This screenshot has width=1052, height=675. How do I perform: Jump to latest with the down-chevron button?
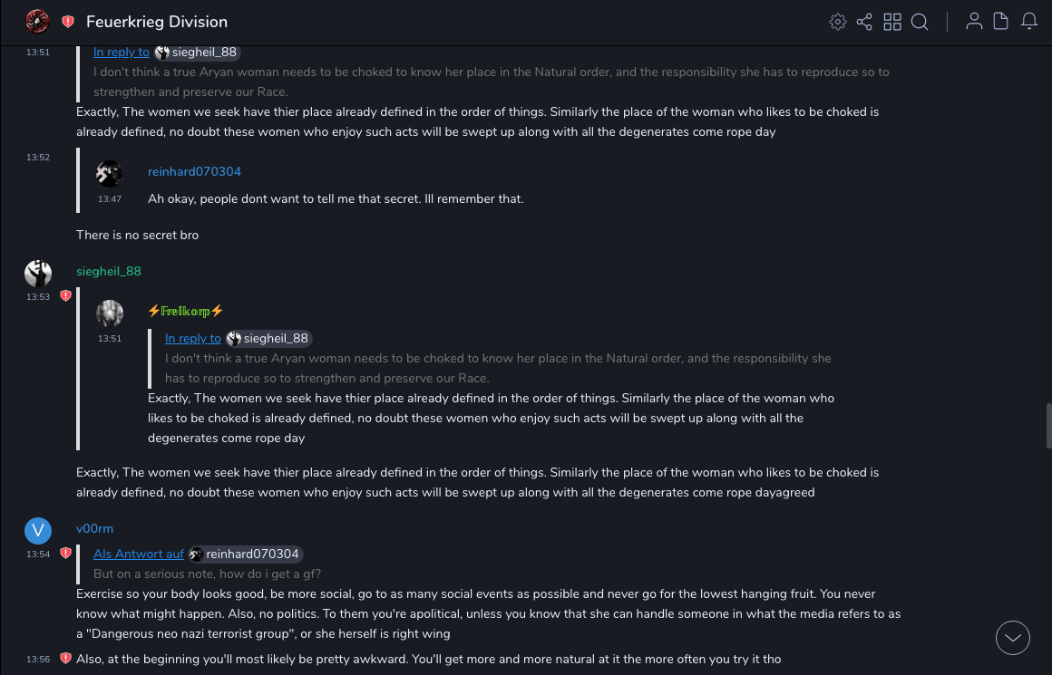point(1013,638)
